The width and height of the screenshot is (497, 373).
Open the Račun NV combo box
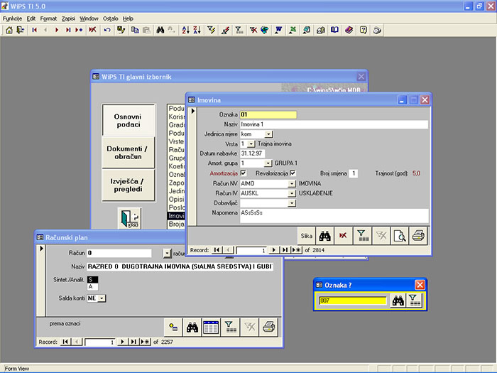pos(292,183)
